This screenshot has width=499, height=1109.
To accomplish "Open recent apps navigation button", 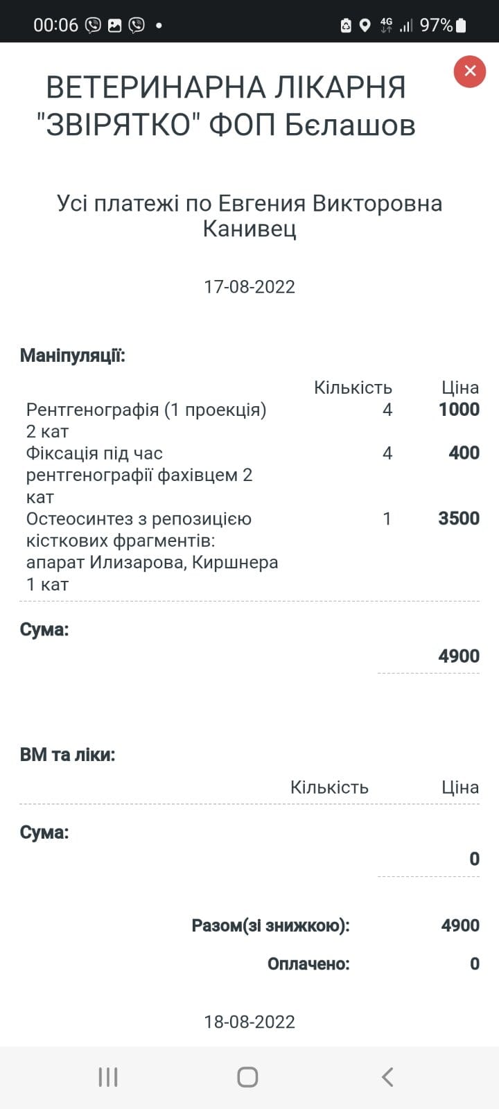I will pyautogui.click(x=108, y=1077).
